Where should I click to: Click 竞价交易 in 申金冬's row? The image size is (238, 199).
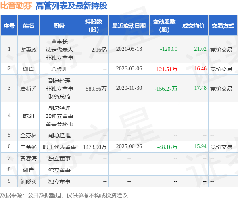pyautogui.click(x=221, y=147)
